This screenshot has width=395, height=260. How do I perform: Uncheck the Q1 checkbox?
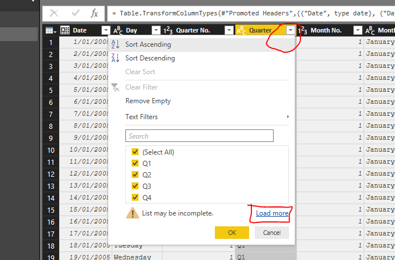pyautogui.click(x=135, y=163)
